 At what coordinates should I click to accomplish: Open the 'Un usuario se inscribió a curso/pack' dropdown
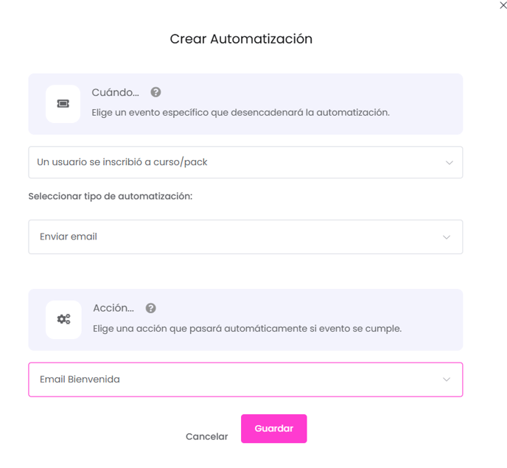(x=245, y=162)
